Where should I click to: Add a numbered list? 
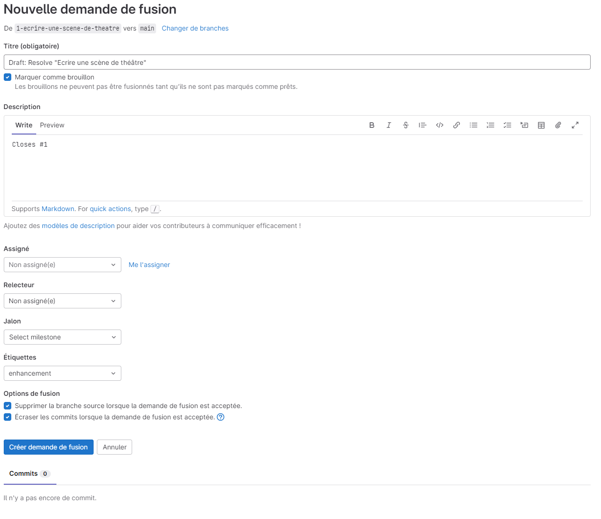(x=490, y=125)
